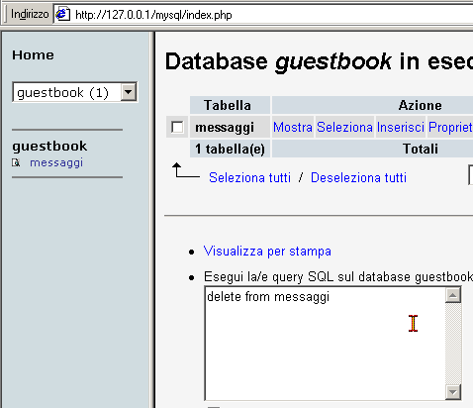Click the Internet Explorer page icon in address bar

point(62,15)
